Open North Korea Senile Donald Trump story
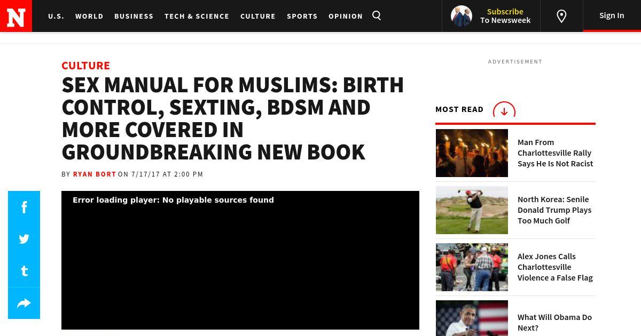Image resolution: width=641 pixels, height=336 pixels. [554, 210]
